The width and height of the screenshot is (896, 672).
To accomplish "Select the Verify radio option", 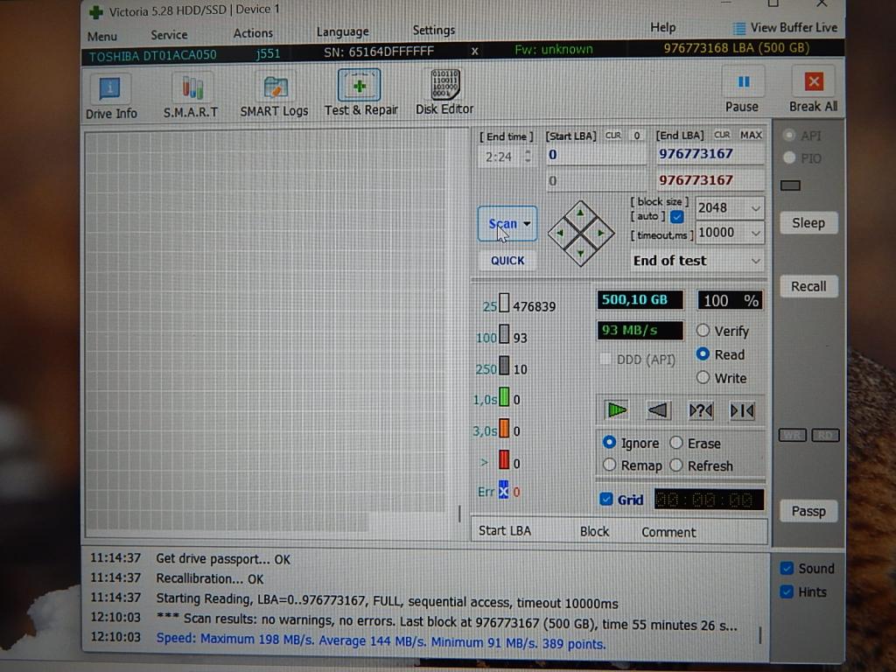I will (703, 331).
